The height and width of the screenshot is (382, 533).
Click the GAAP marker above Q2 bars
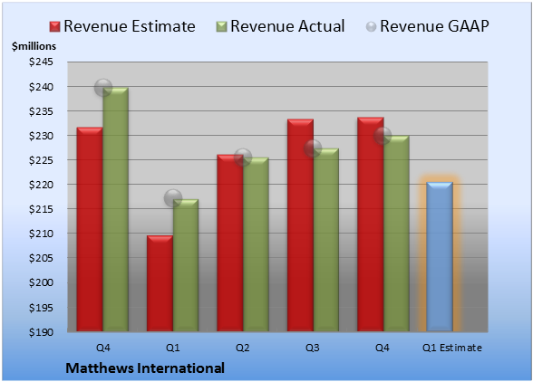(243, 158)
